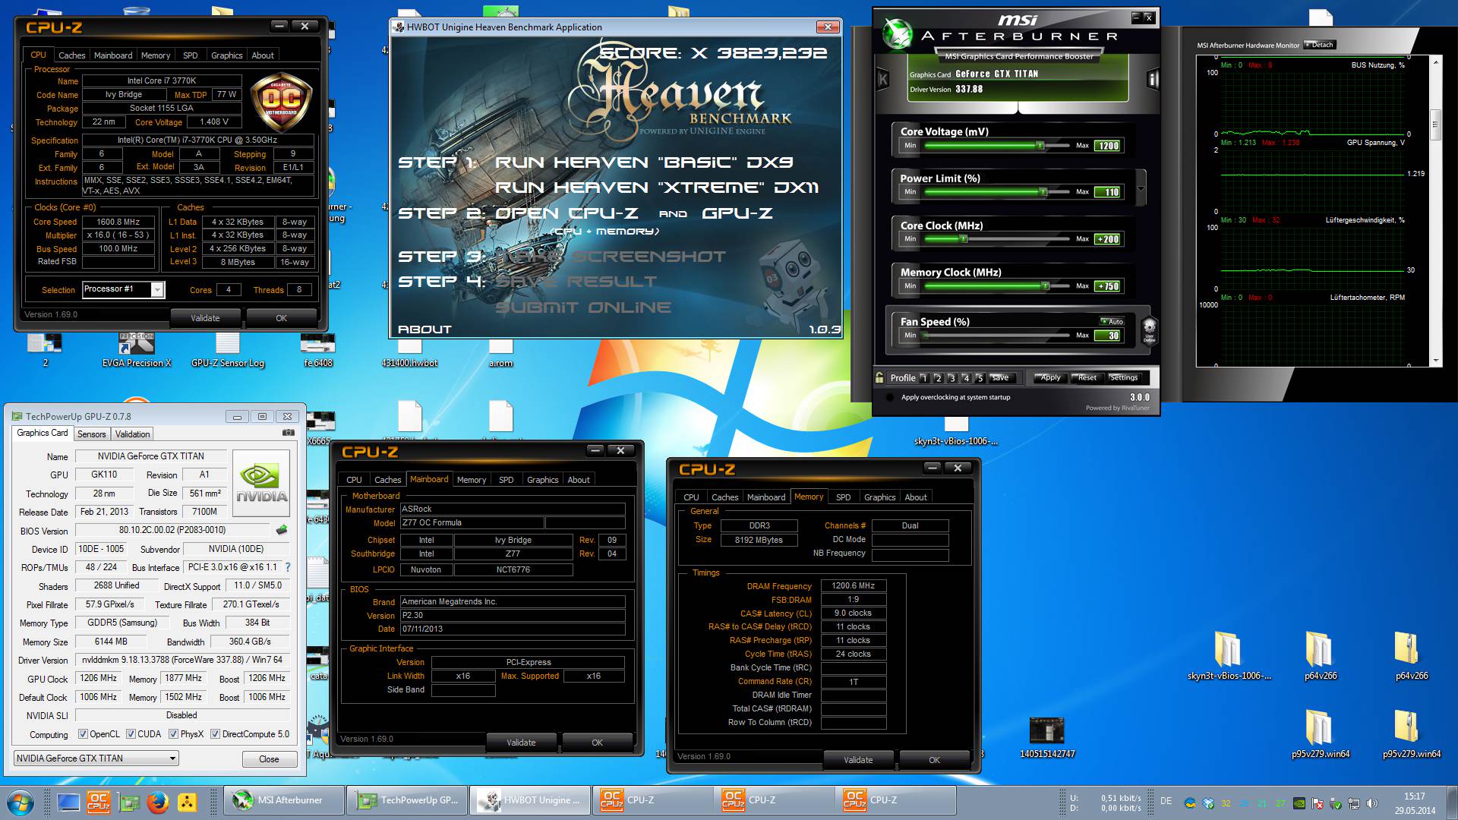This screenshot has height=820, width=1458.
Task: Click the Fan Speed 30 value field
Action: (x=1108, y=336)
